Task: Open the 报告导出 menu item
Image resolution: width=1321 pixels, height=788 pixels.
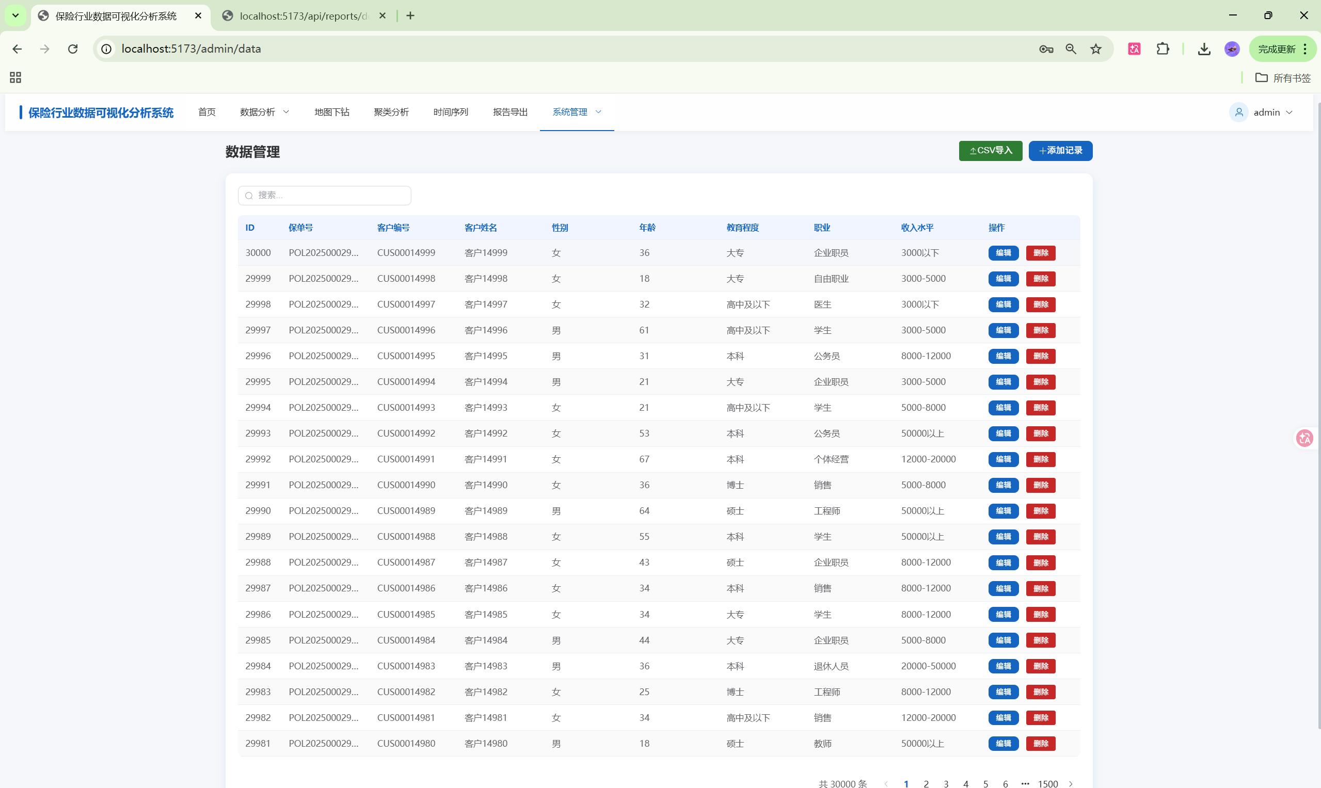Action: 510,112
